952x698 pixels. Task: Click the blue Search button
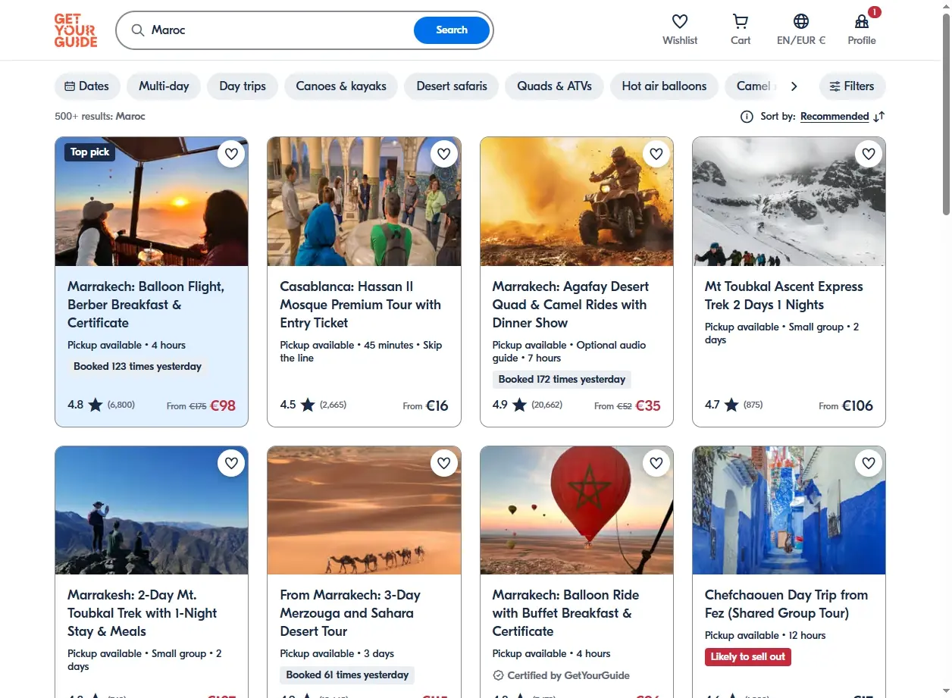pos(452,30)
